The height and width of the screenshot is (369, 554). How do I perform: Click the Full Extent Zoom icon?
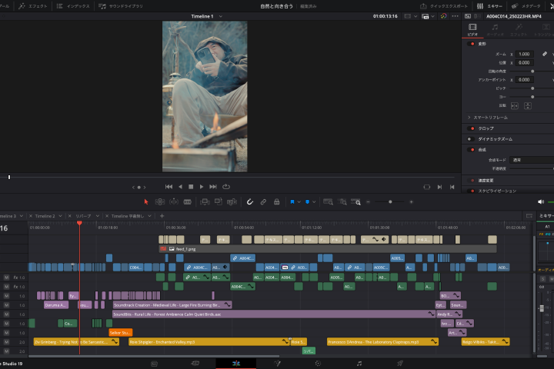click(x=329, y=202)
